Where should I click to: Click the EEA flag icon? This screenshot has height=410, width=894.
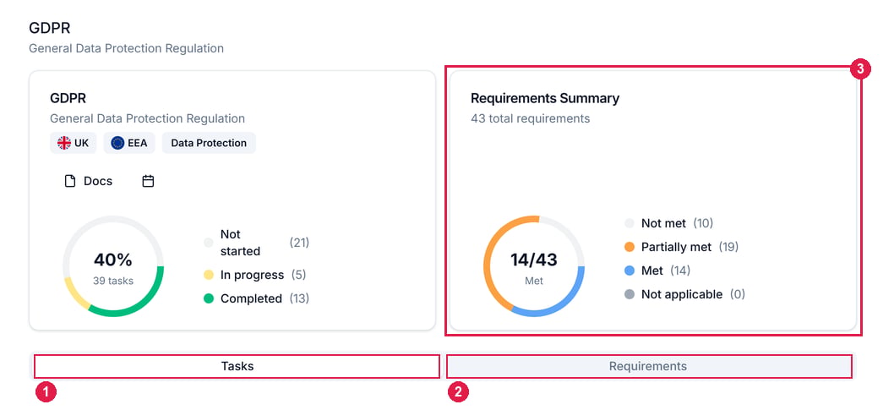coord(117,143)
